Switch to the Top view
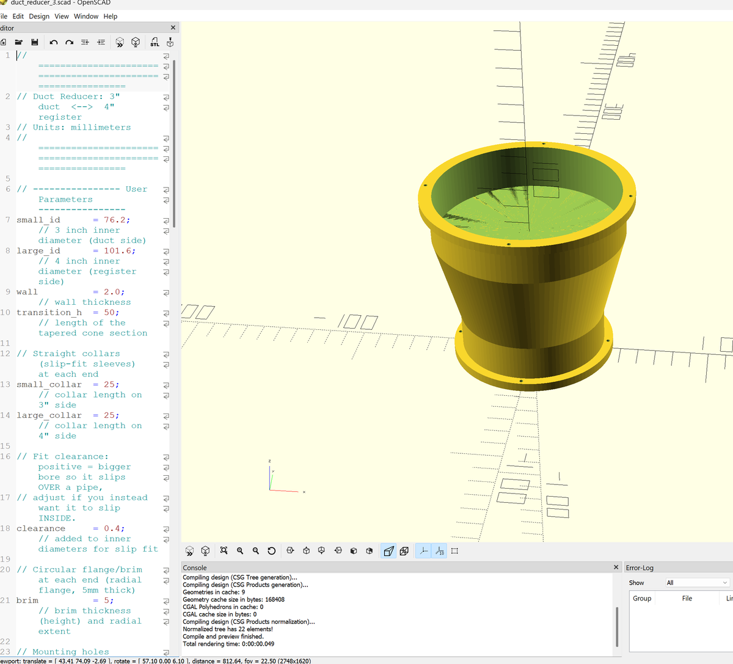 click(306, 551)
